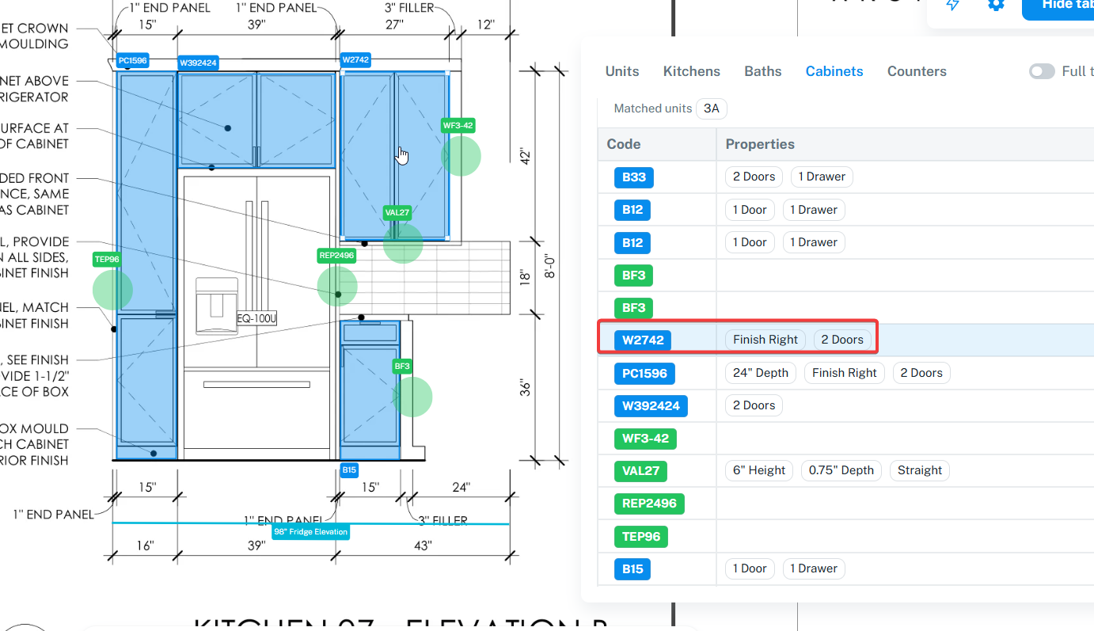The width and height of the screenshot is (1094, 631).
Task: Click the 2 Doors chip in B33 row
Action: tap(754, 177)
